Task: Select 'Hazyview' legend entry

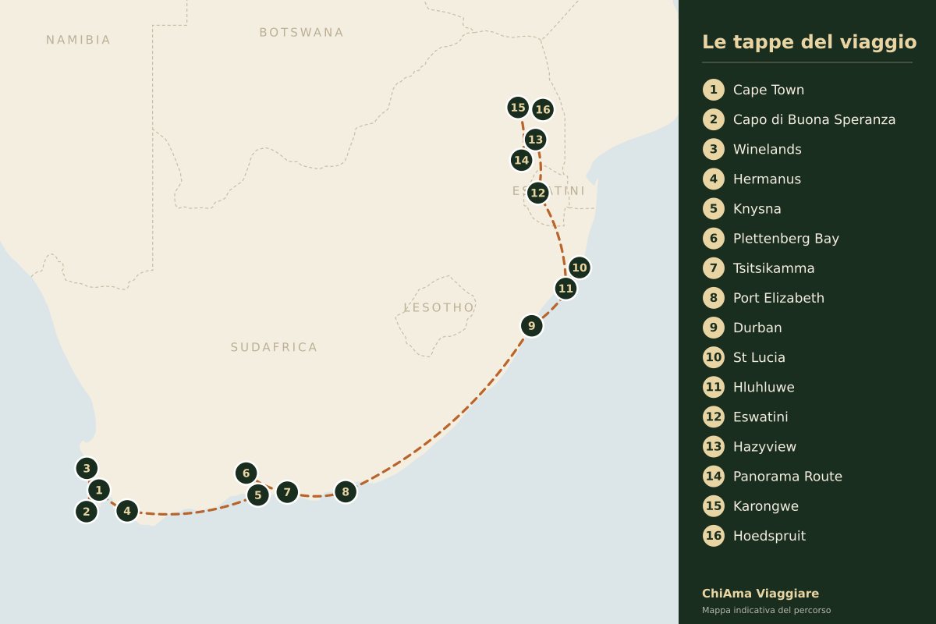Action: tap(764, 447)
